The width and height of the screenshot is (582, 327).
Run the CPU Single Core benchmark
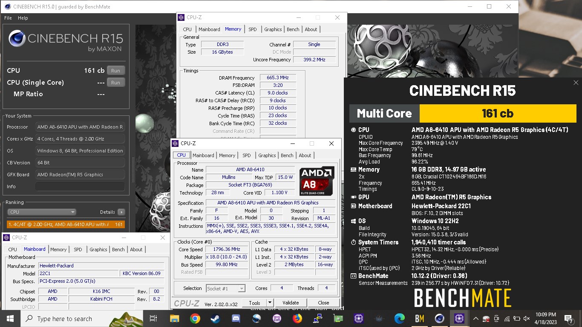(115, 83)
